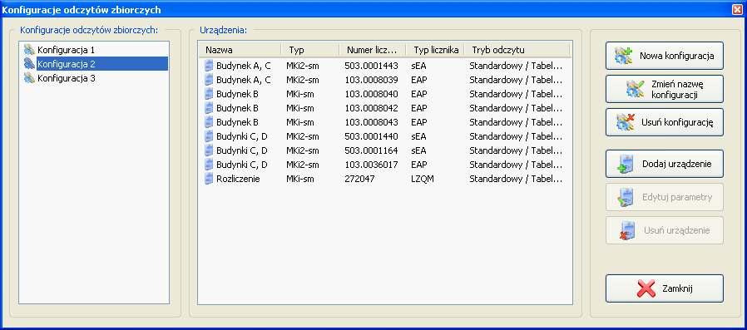Close window using title bar X

(x=737, y=9)
